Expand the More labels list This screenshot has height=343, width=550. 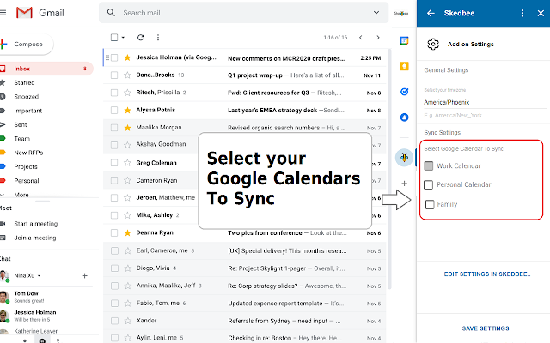(21, 195)
